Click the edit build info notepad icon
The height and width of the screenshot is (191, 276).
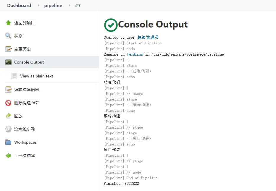pyautogui.click(x=8, y=90)
